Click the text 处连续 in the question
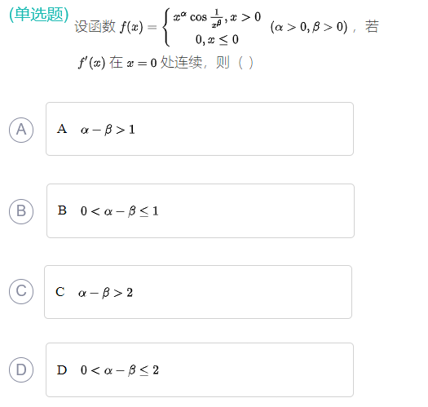428x407 pixels. (181, 63)
